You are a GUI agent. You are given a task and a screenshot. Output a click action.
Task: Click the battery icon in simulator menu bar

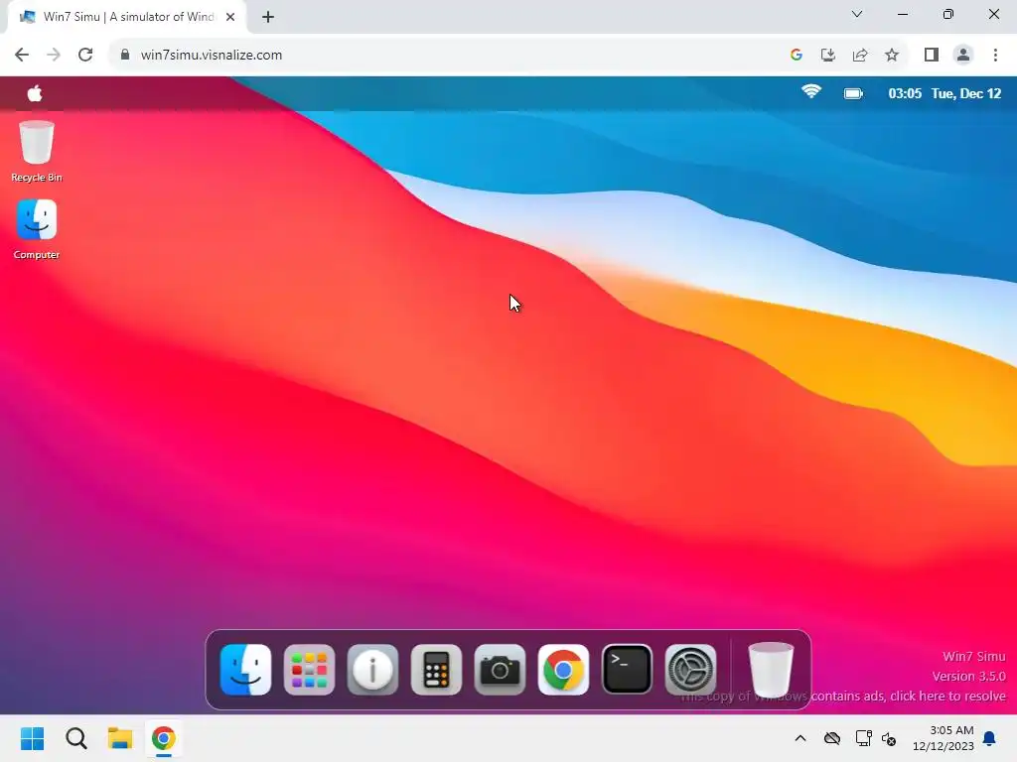(x=853, y=93)
